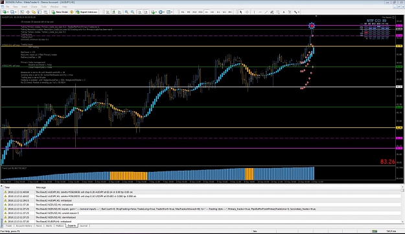This screenshot has width=405, height=234.
Task: Open the File menu
Action: click(8, 6)
